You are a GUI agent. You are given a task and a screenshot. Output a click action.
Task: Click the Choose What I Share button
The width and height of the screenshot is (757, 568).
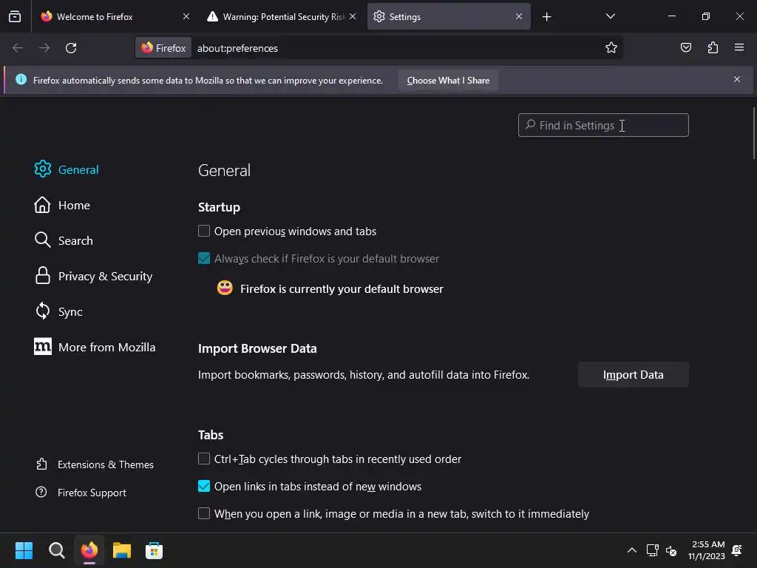(x=448, y=81)
